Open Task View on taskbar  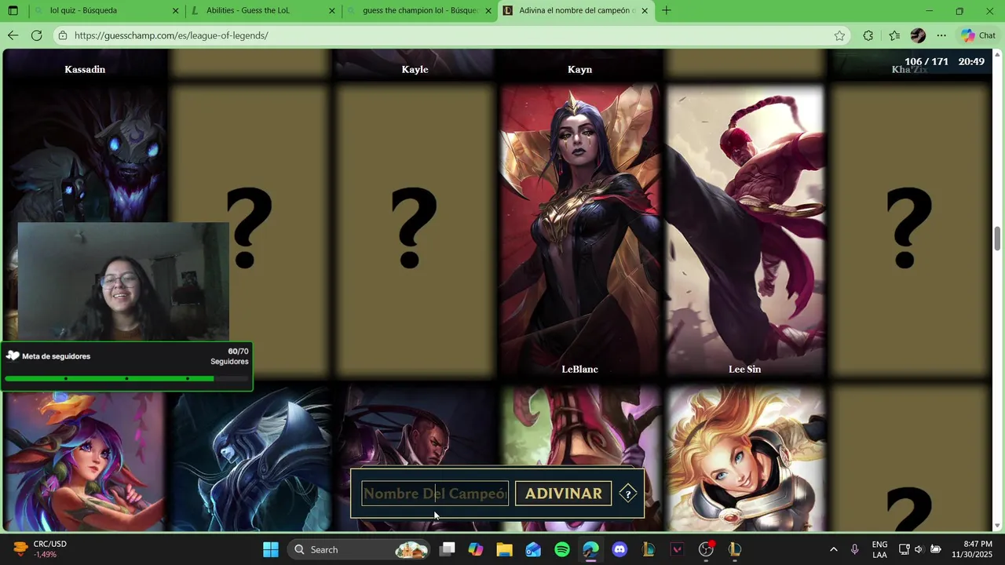coord(448,549)
